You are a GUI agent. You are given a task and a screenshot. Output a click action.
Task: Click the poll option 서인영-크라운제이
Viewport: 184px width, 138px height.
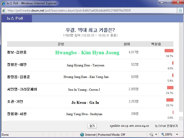22,89
